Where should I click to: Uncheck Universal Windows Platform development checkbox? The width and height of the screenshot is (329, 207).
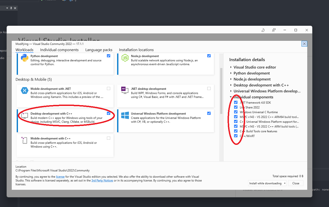click(x=209, y=113)
